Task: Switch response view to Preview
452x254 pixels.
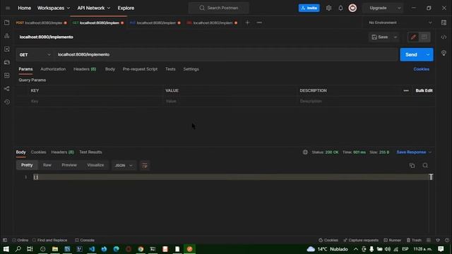Action: coord(69,165)
